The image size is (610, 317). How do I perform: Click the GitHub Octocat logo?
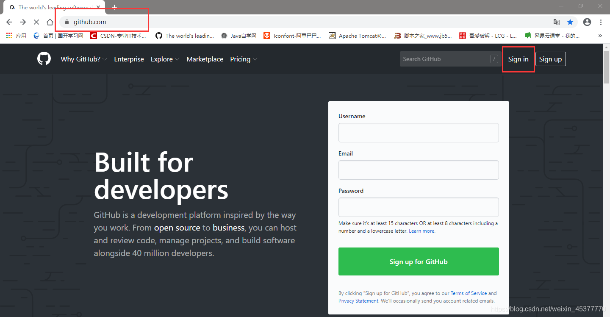point(44,59)
